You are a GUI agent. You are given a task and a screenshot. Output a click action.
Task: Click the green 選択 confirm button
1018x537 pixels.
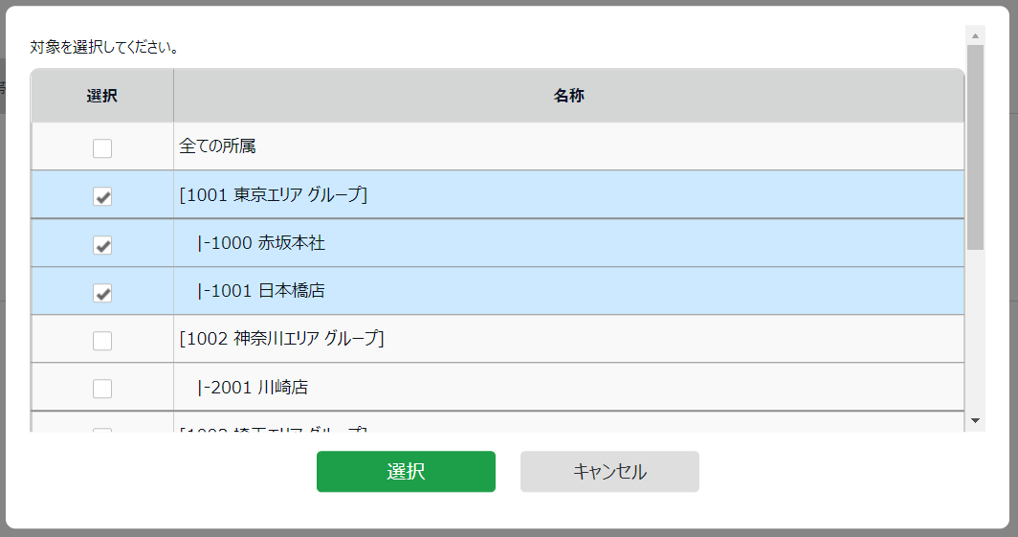pyautogui.click(x=406, y=472)
